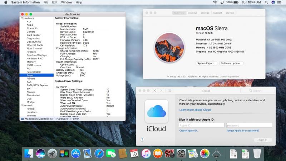Open the AirPlay display menu icon

(222, 3)
